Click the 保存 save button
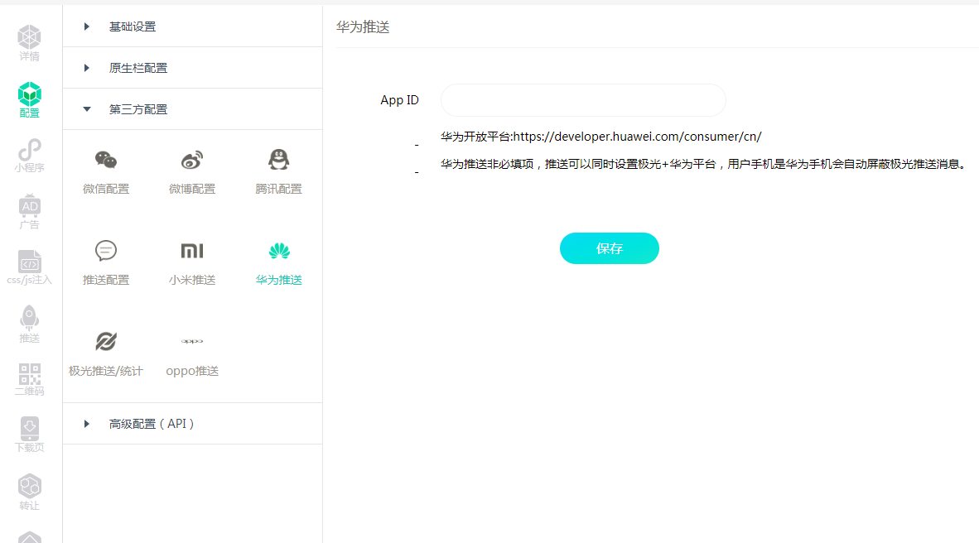979x543 pixels. click(x=610, y=248)
